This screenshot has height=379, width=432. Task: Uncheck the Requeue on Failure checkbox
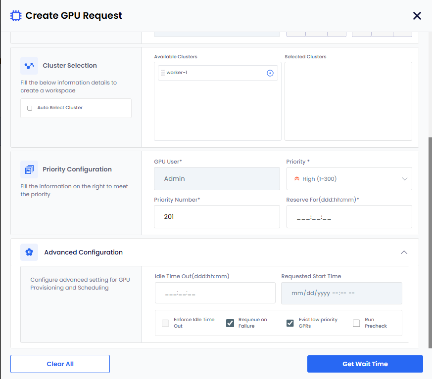tap(230, 323)
